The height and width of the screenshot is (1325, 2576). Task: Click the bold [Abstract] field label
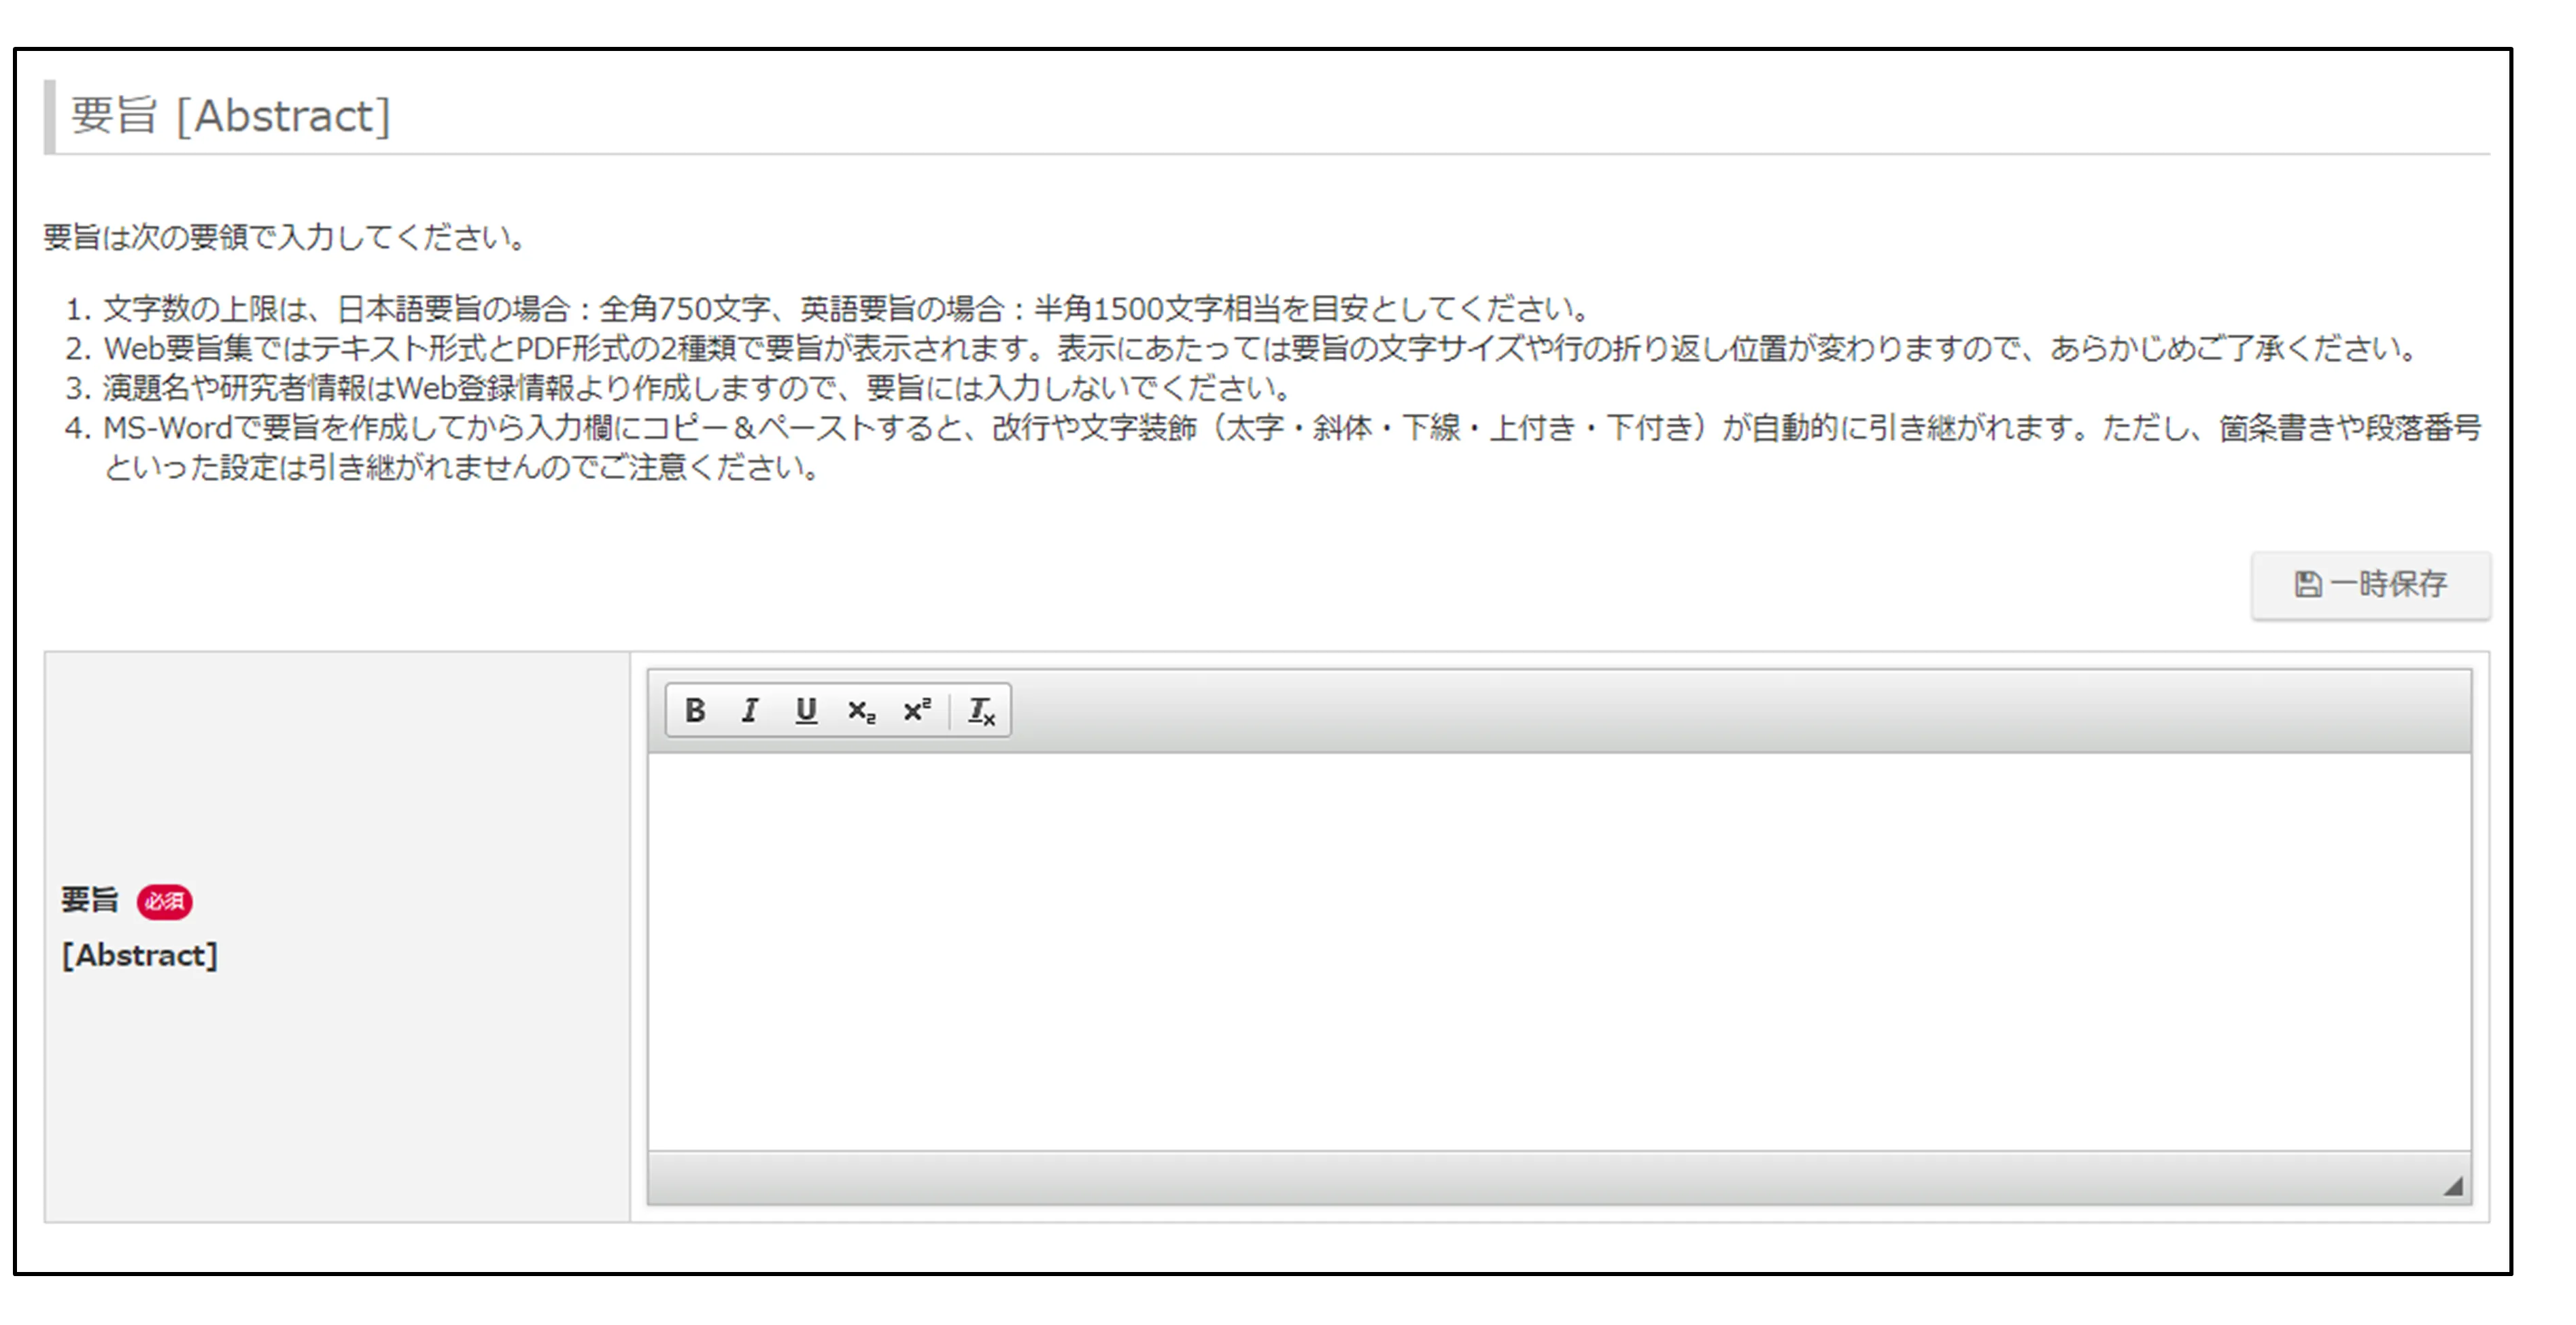click(x=140, y=956)
